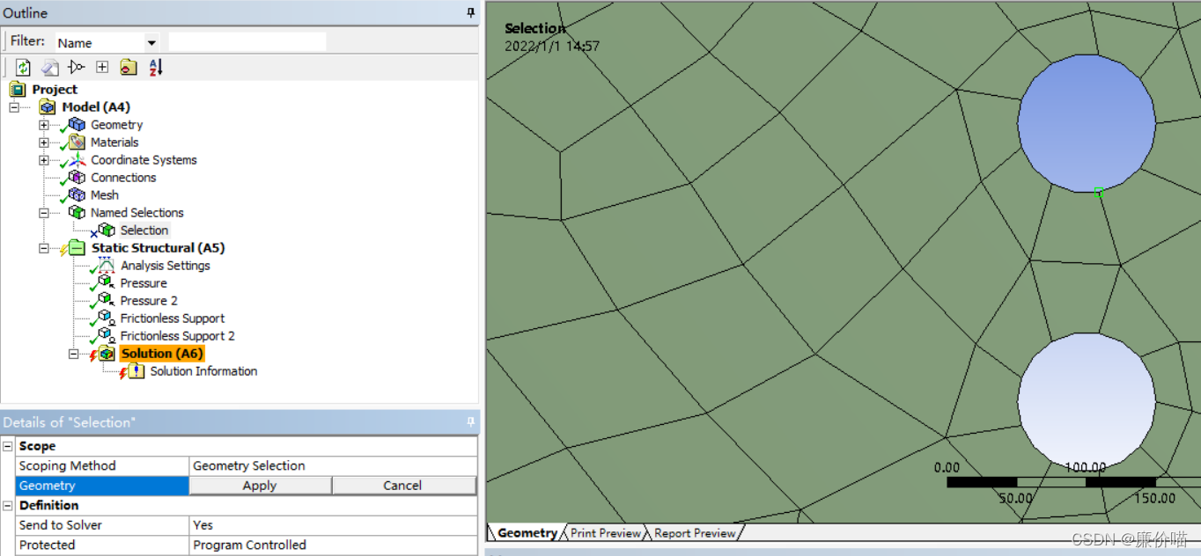Click the Scoping Method value Geometry Selection
Image resolution: width=1201 pixels, height=556 pixels.
(334, 465)
